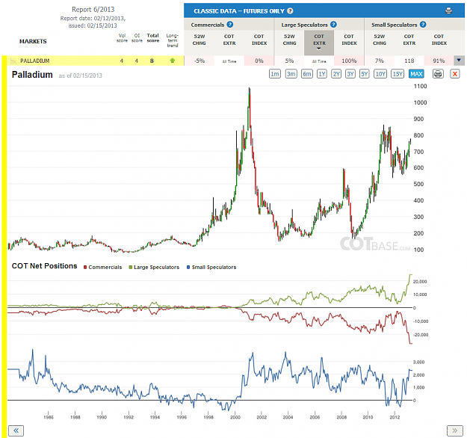Screen dimensions: 467x438
Task: Open the Large Speculators help icon
Action: [333, 25]
